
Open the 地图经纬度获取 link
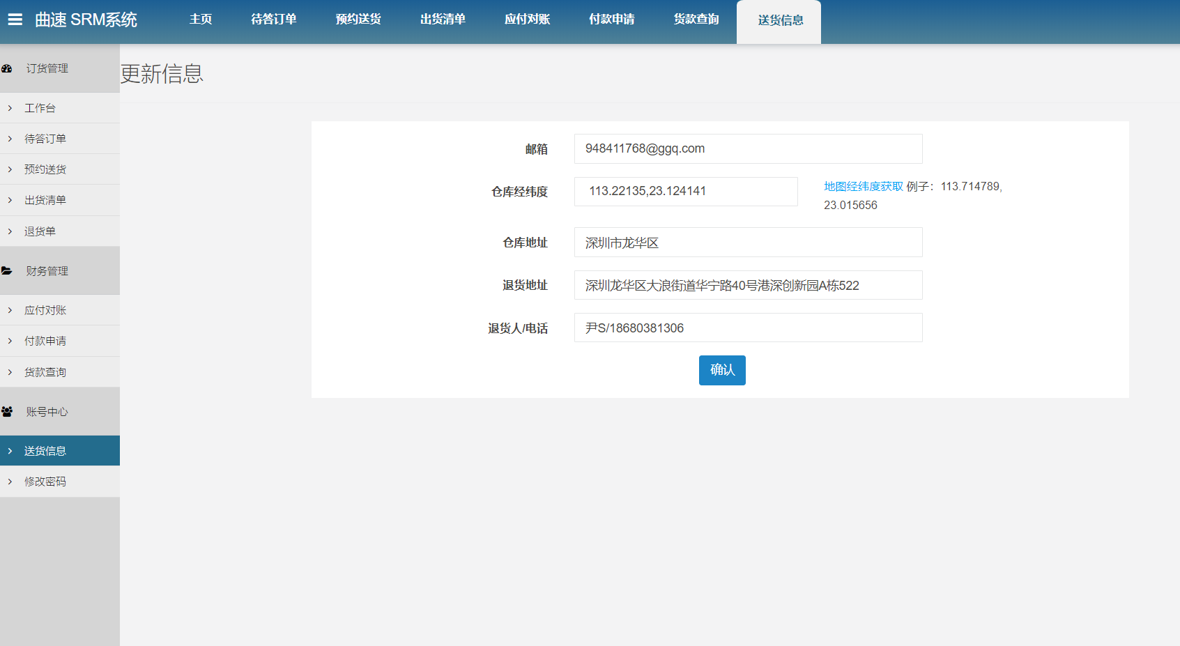[864, 186]
